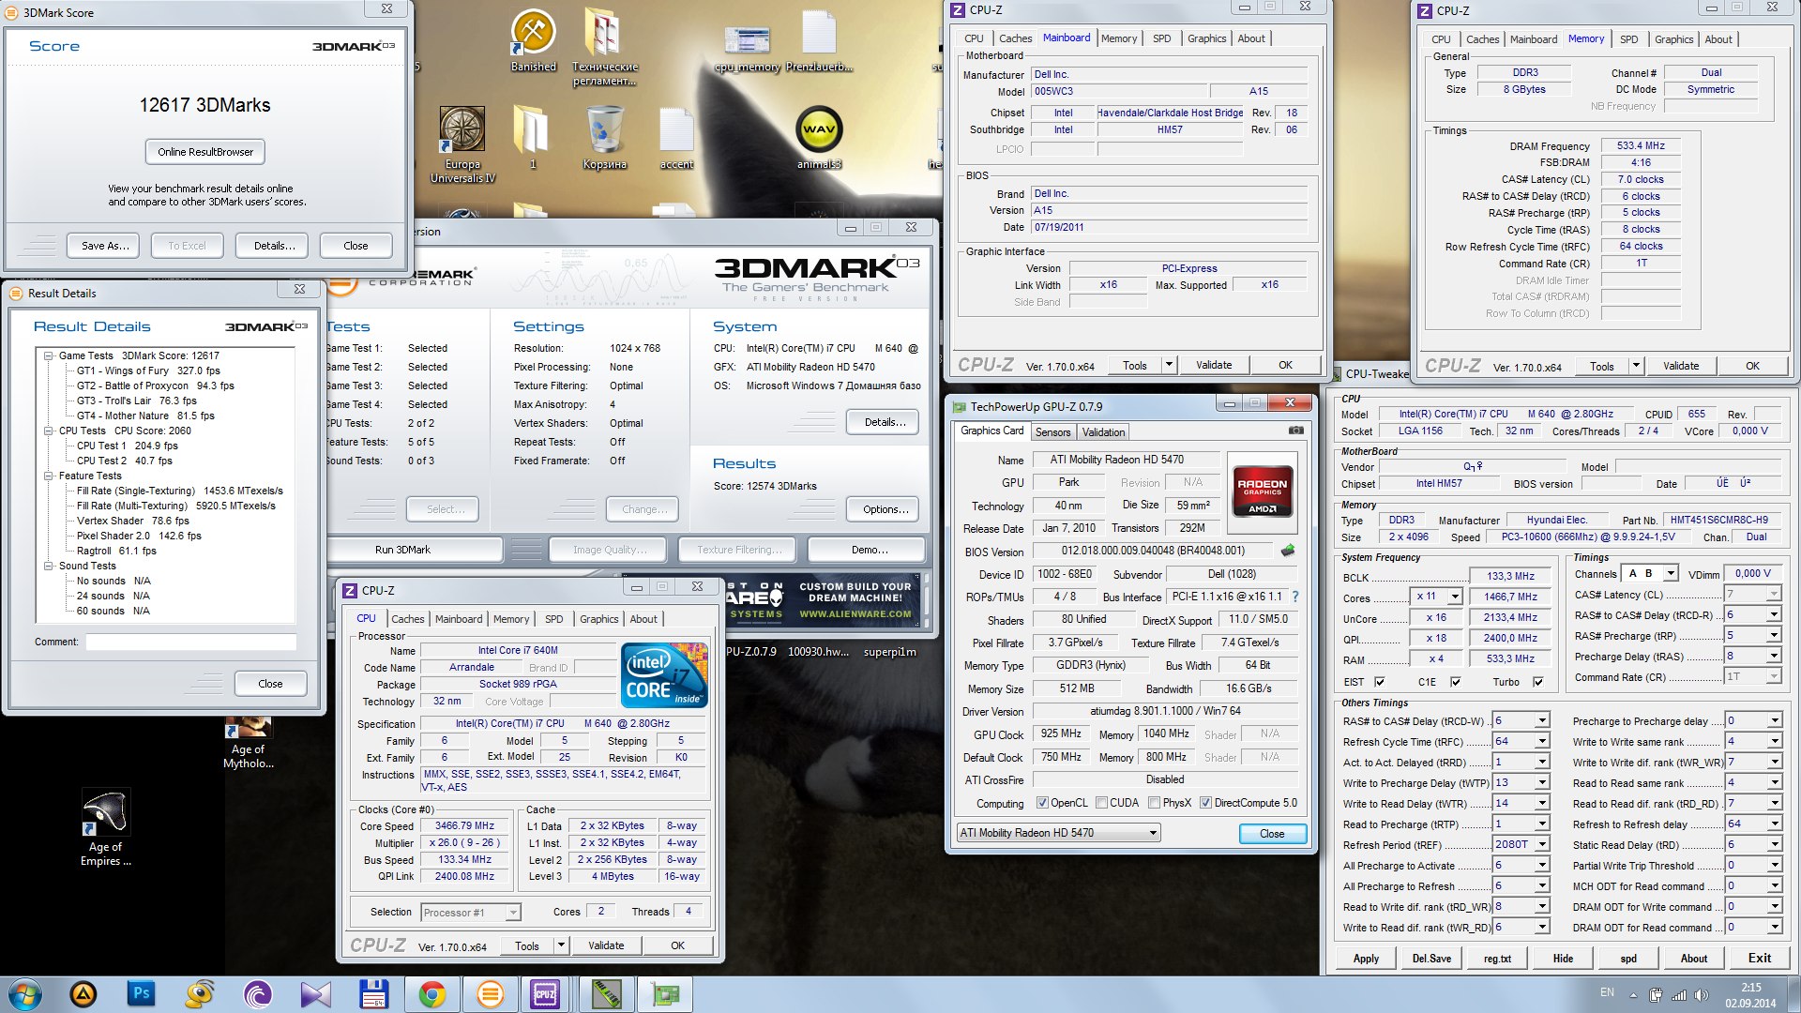This screenshot has height=1013, width=1801.
Task: Open BitTorrent from the taskbar
Action: (x=257, y=993)
